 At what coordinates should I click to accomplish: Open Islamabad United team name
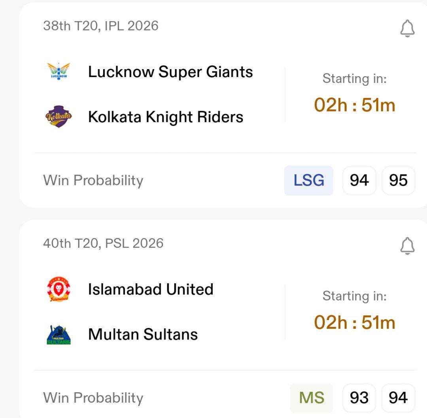point(151,290)
